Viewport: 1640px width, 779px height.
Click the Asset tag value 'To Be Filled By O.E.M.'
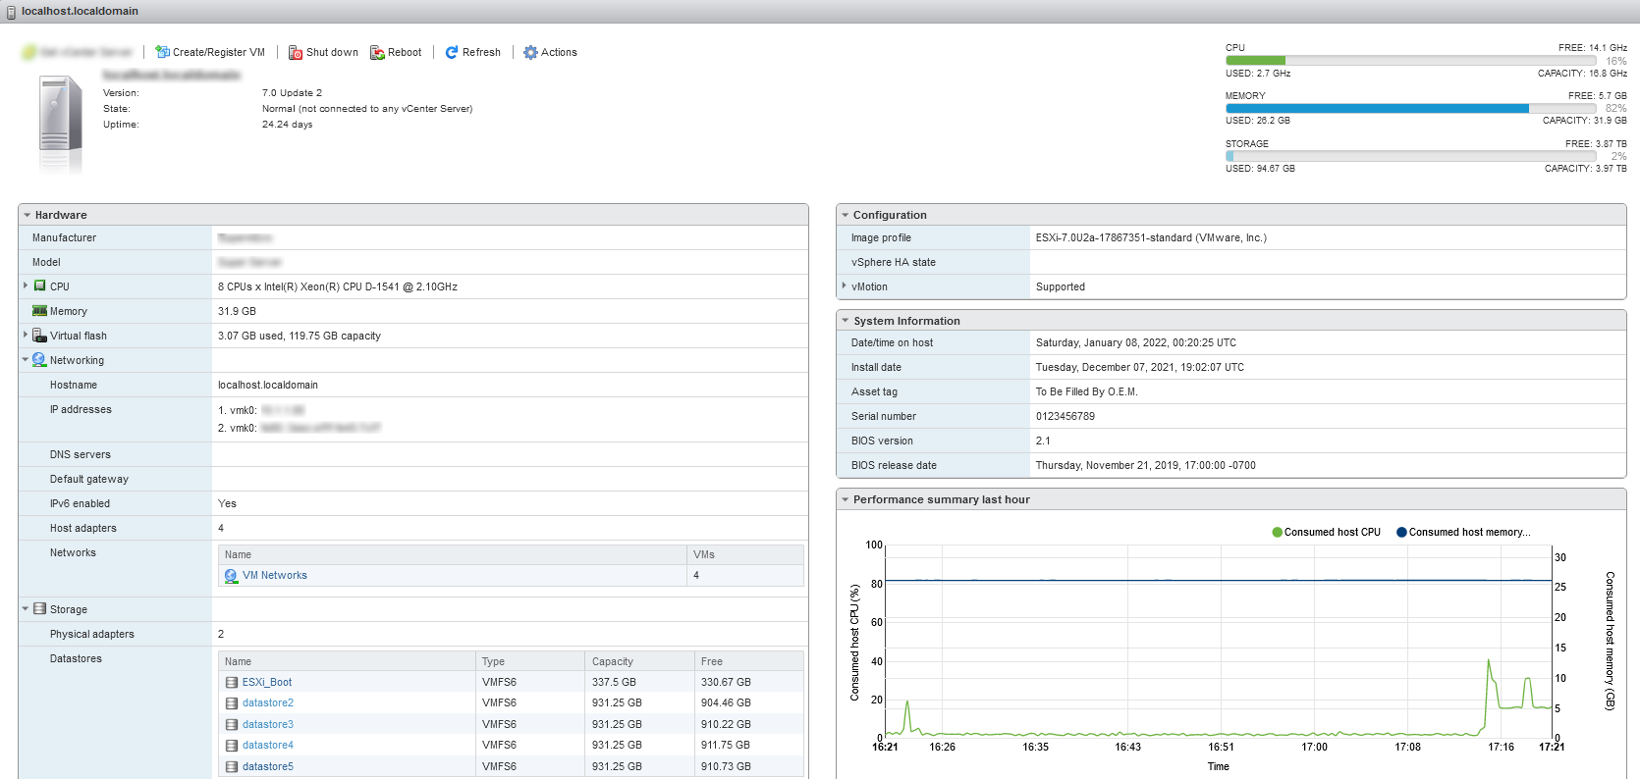pyautogui.click(x=1086, y=391)
